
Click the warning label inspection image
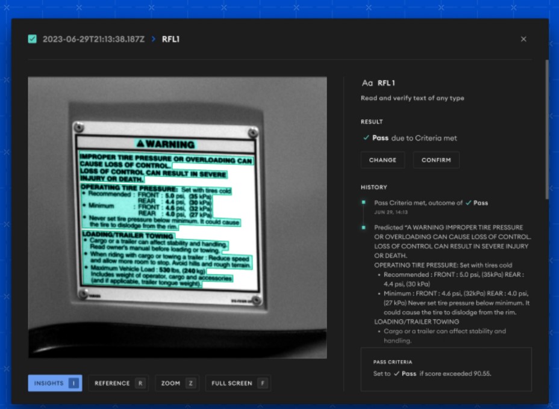[178, 217]
